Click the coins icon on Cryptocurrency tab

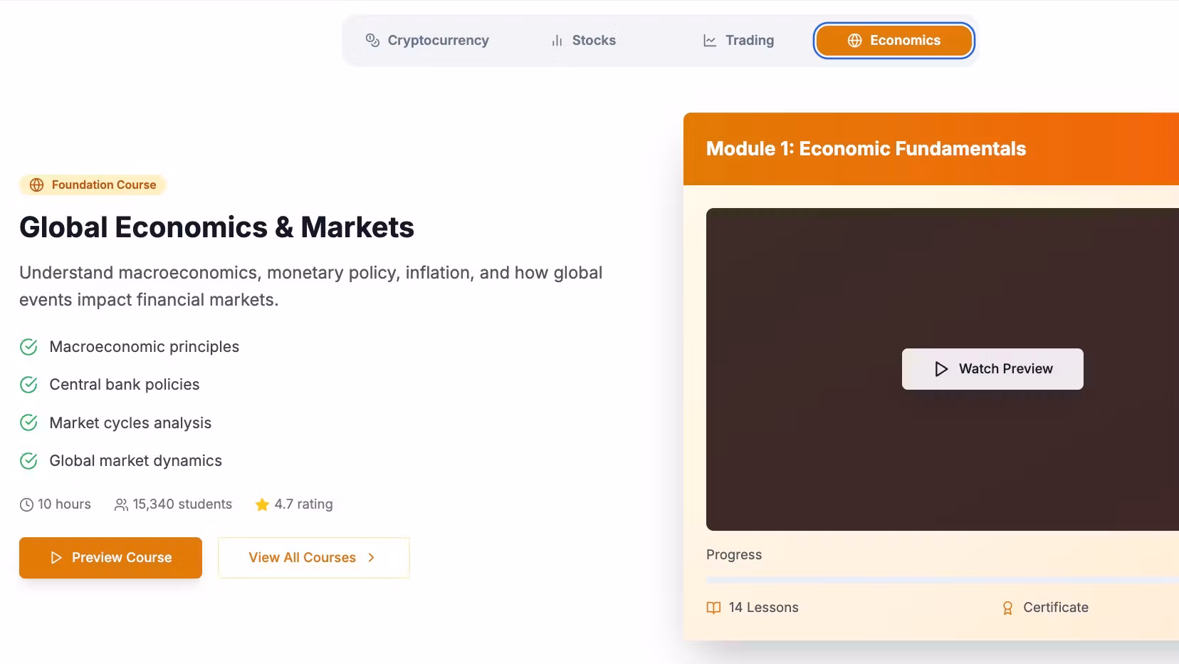tap(372, 41)
